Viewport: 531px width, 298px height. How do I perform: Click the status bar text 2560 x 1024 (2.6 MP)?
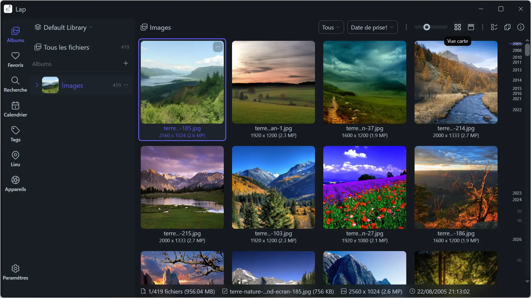(x=375, y=291)
